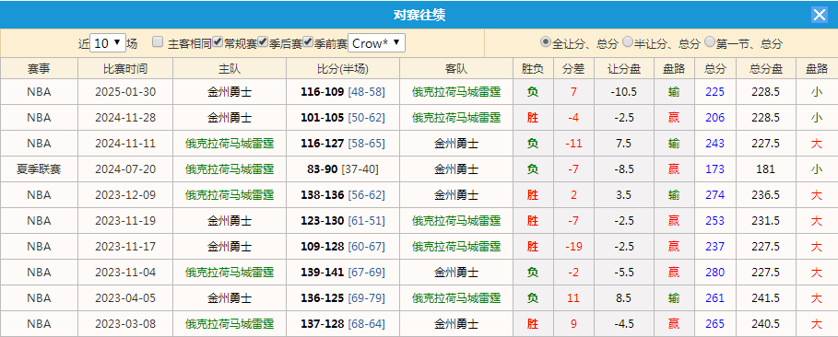
Task: Uncheck the 常规赛 checkbox
Action: [218, 42]
